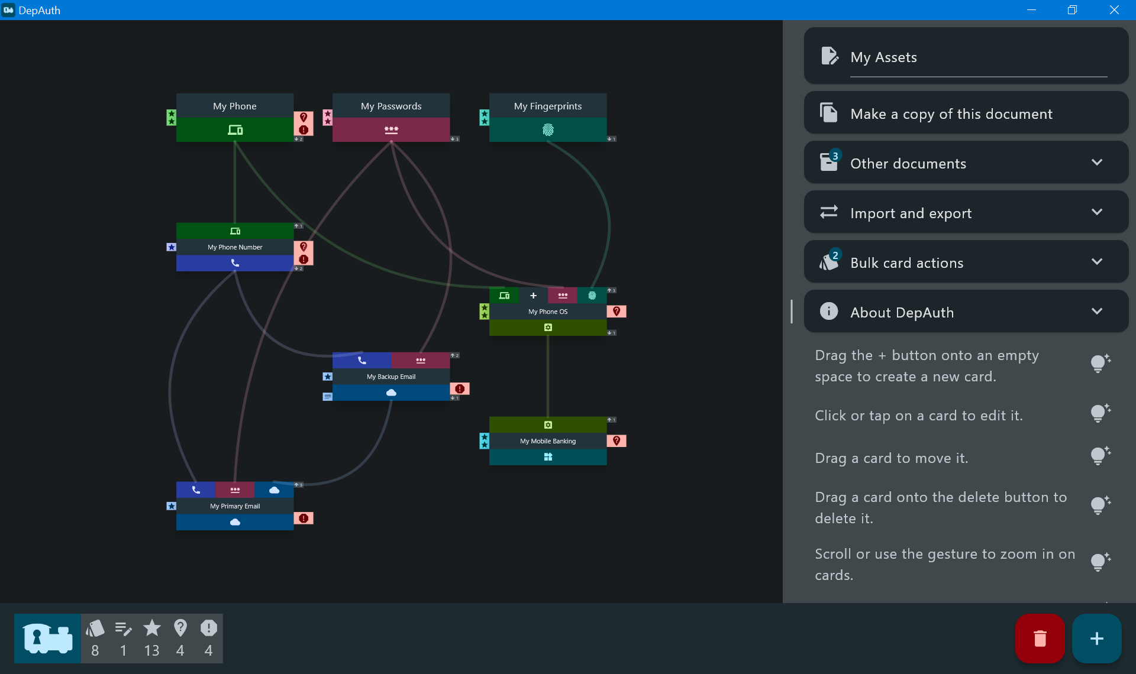This screenshot has width=1136, height=674.
Task: Click the star count icon in the status bar
Action: pyautogui.click(x=152, y=628)
